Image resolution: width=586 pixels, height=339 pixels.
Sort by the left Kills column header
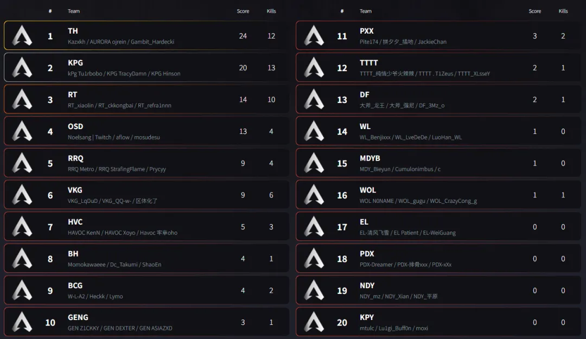271,11
